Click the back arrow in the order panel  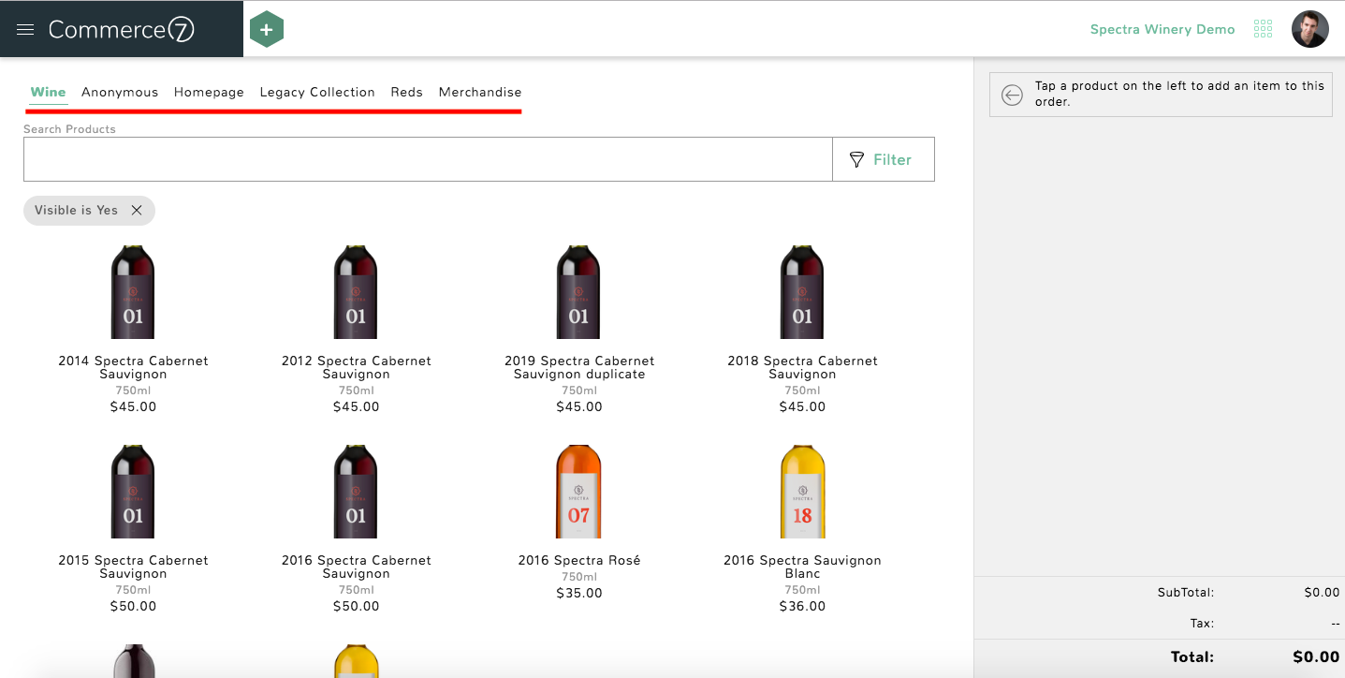coord(1013,94)
